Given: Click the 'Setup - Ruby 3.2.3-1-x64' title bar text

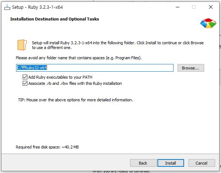Looking at the screenshot, I should pos(38,7).
